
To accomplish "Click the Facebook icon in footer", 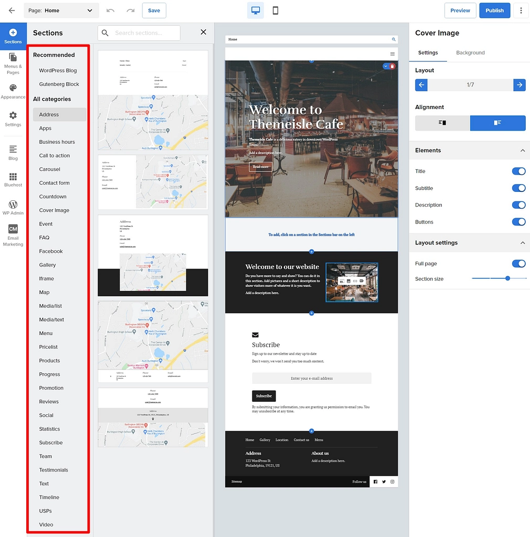I will tap(376, 481).
